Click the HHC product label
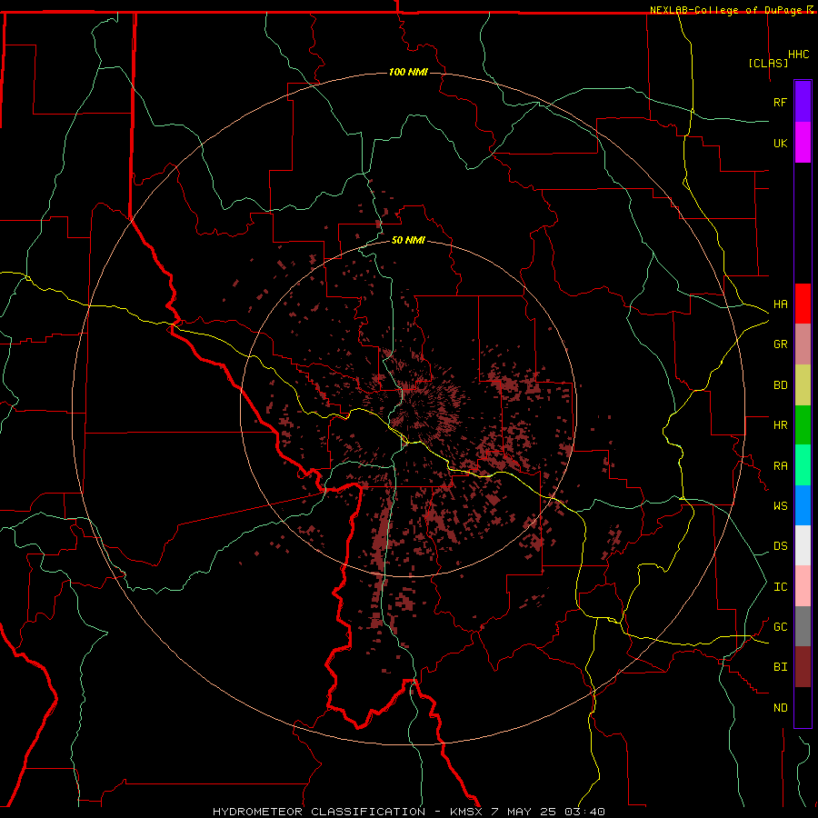The image size is (818, 818). coord(798,55)
